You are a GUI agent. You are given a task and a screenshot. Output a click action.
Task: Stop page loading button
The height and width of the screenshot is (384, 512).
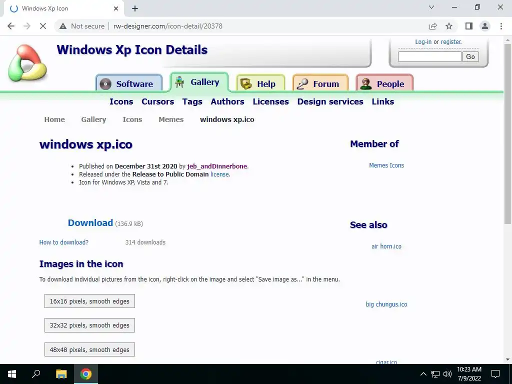coord(43,26)
